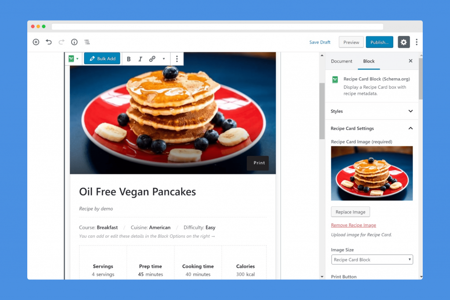The image size is (450, 300).
Task: Open more rich text controls arrow
Action: pos(164,59)
